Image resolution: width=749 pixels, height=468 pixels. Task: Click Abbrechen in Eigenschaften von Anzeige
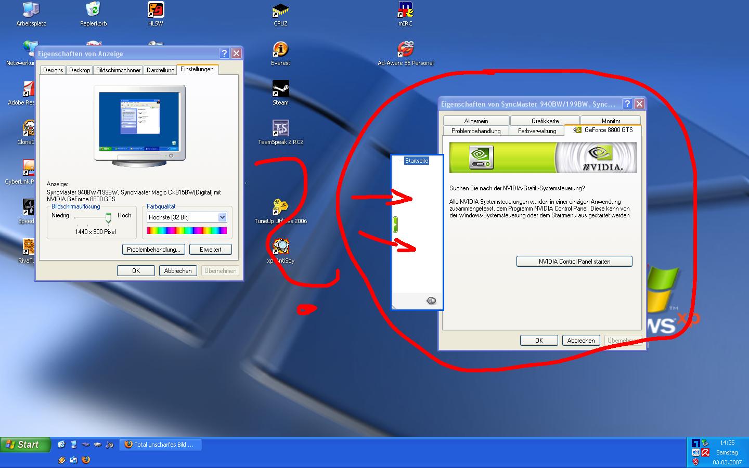pos(178,271)
